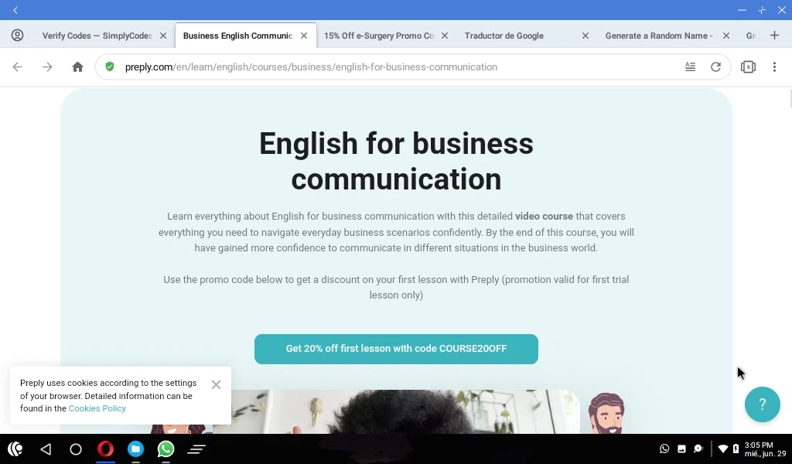This screenshot has height=464, width=792.
Task: Reload the page with refresh icon
Action: (x=715, y=67)
